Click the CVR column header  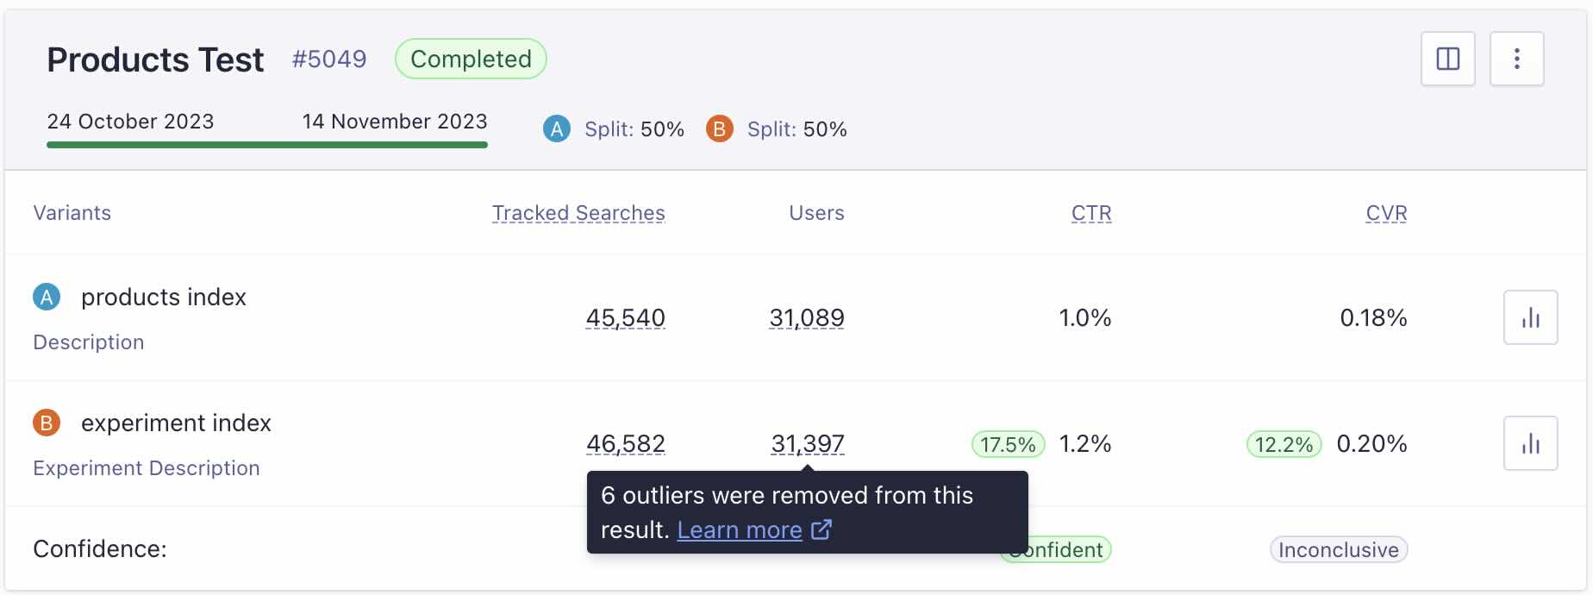(1386, 213)
